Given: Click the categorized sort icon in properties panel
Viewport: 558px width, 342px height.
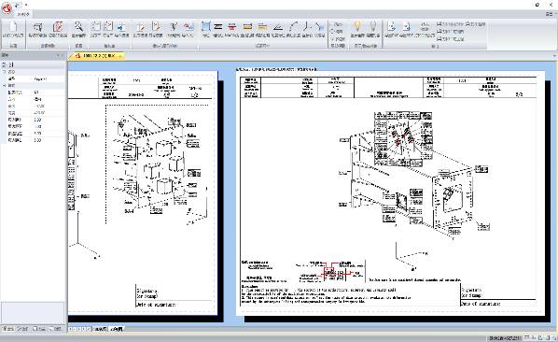Looking at the screenshot, I should point(5,64).
